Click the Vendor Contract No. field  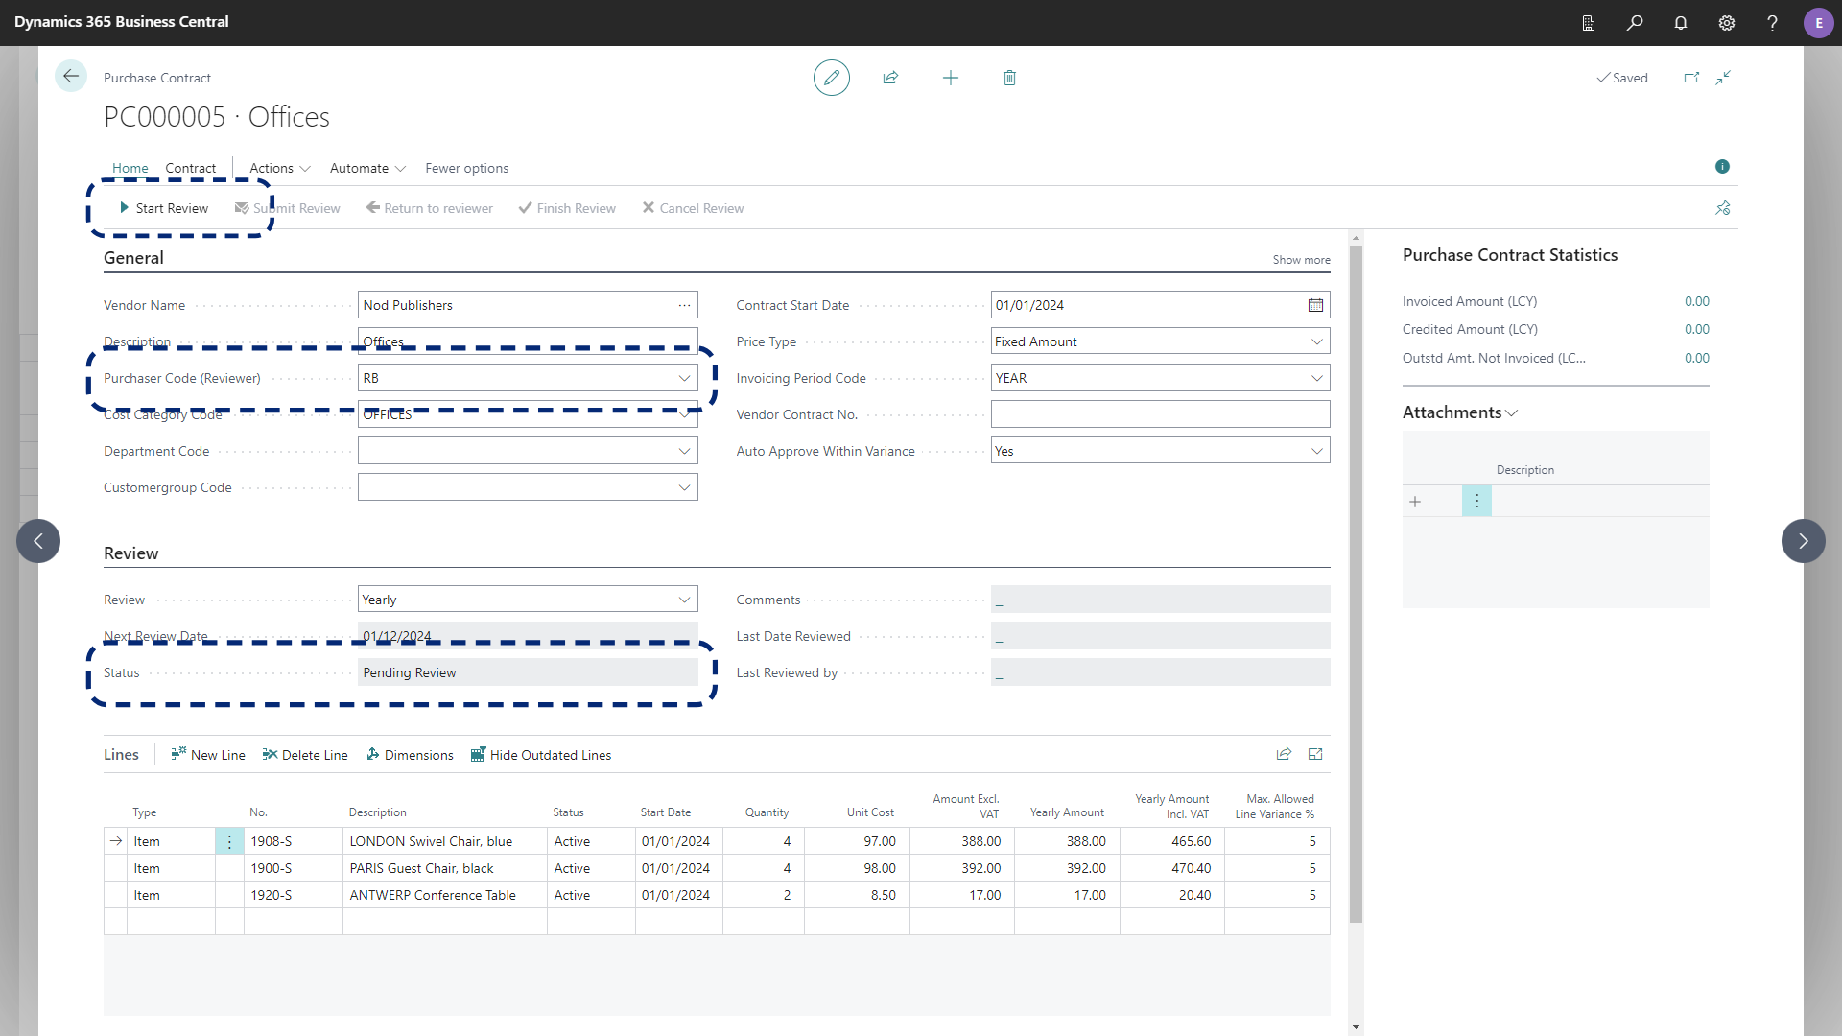1160,414
